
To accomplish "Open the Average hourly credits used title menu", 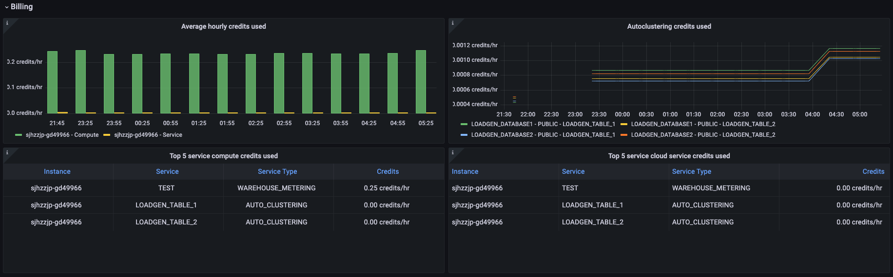I will click(223, 26).
